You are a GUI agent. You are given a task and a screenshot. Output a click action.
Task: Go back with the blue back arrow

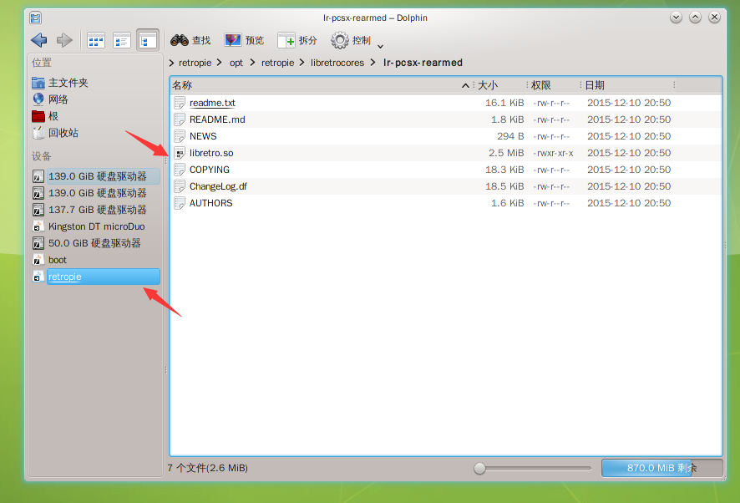coord(38,40)
